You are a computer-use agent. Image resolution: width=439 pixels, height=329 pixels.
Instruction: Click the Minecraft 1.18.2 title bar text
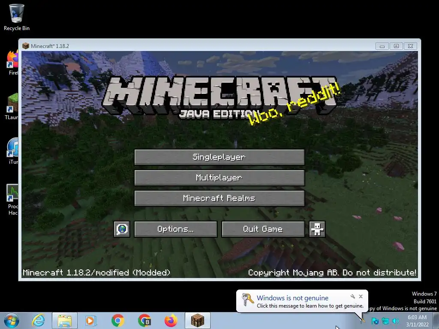pyautogui.click(x=50, y=46)
